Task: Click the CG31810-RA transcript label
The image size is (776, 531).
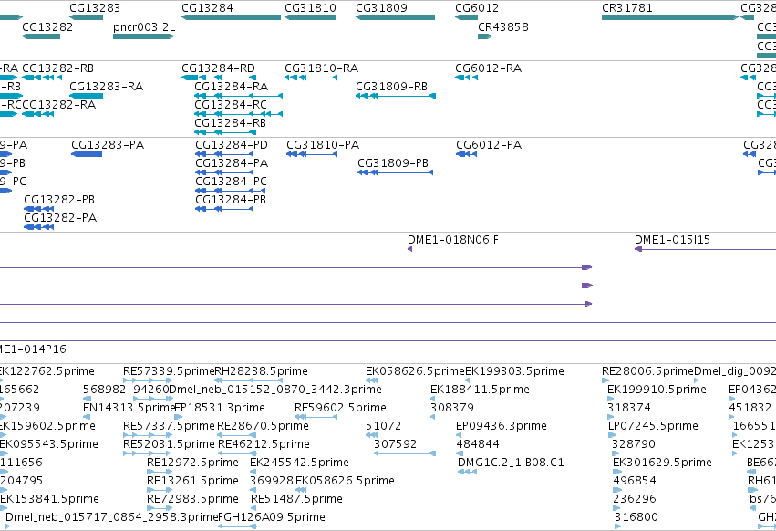Action: coord(321,68)
